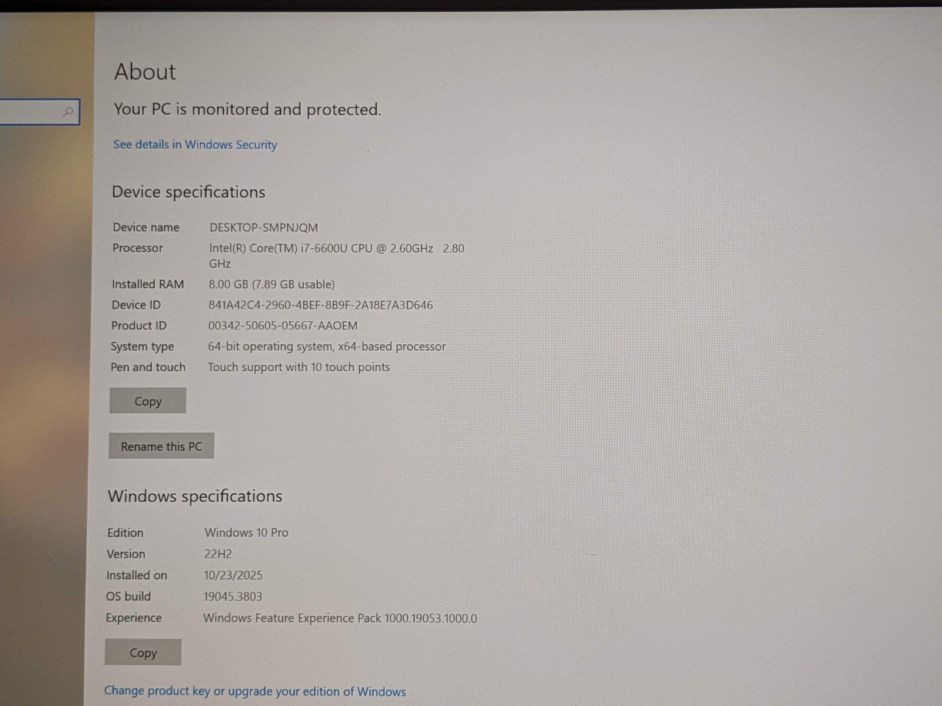
Task: Click the Product ID value ending AAOEM
Action: (x=283, y=326)
